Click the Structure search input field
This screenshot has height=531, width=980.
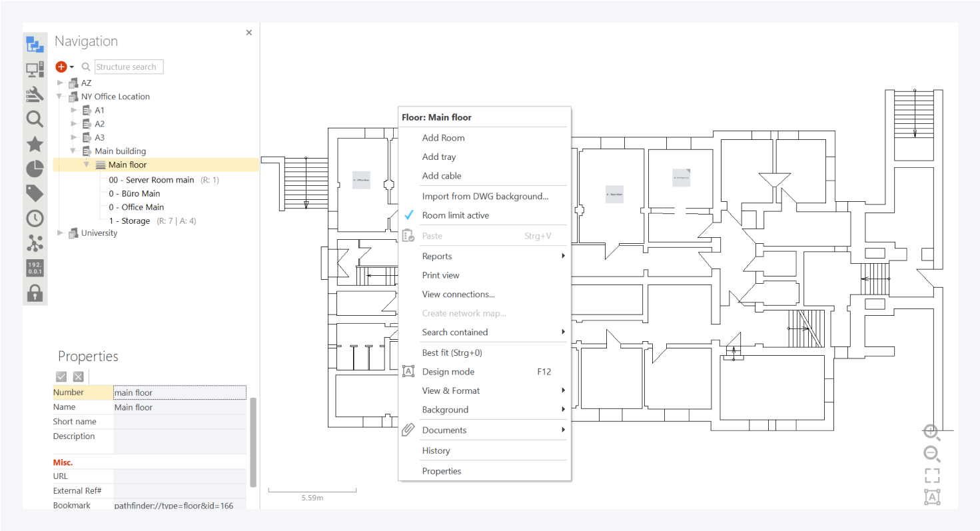click(129, 67)
